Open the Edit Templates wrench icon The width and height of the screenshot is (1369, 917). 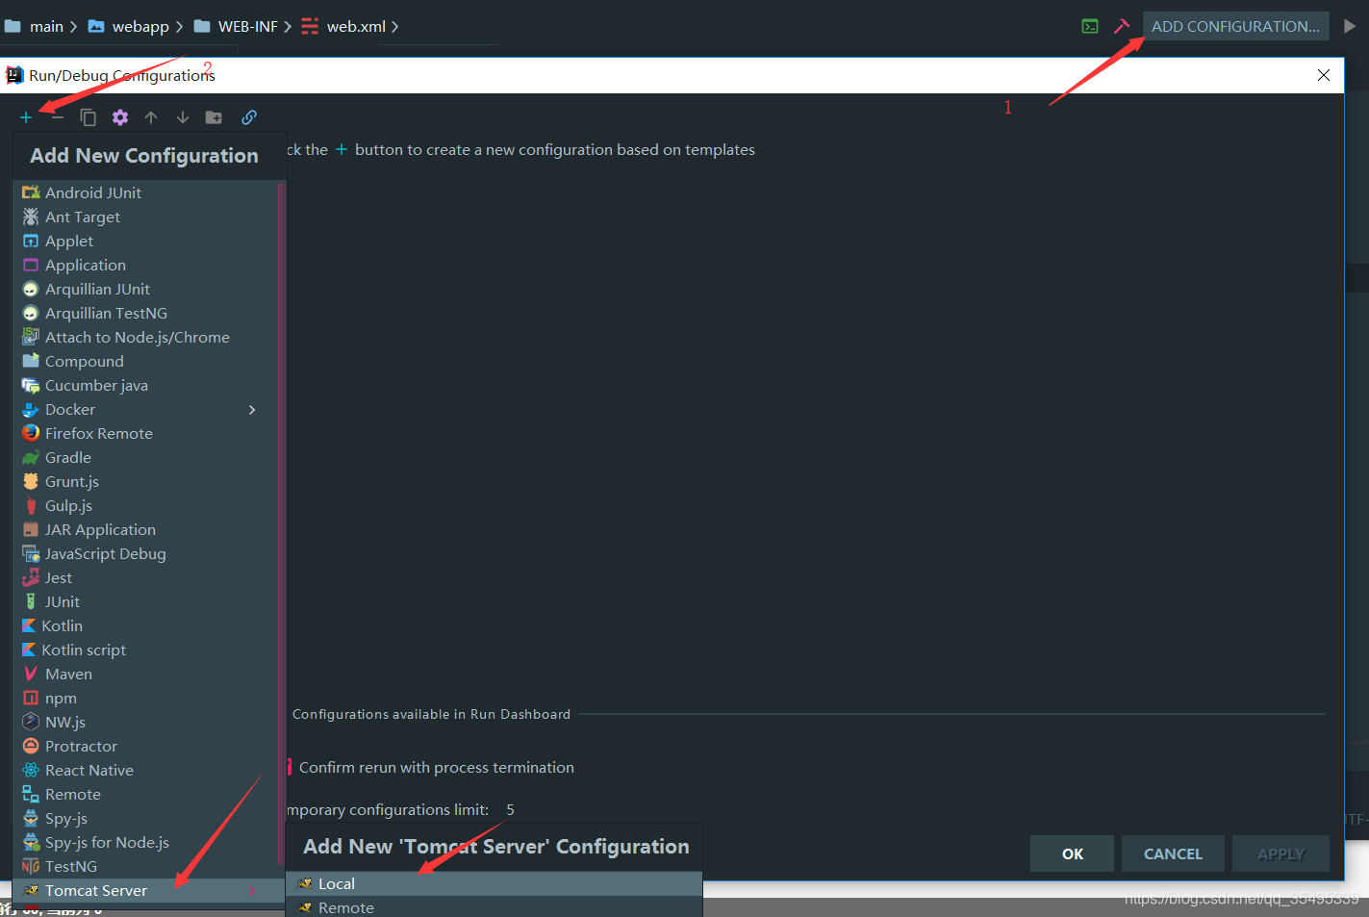click(120, 117)
